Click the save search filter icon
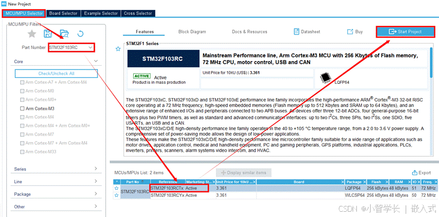 (48, 34)
